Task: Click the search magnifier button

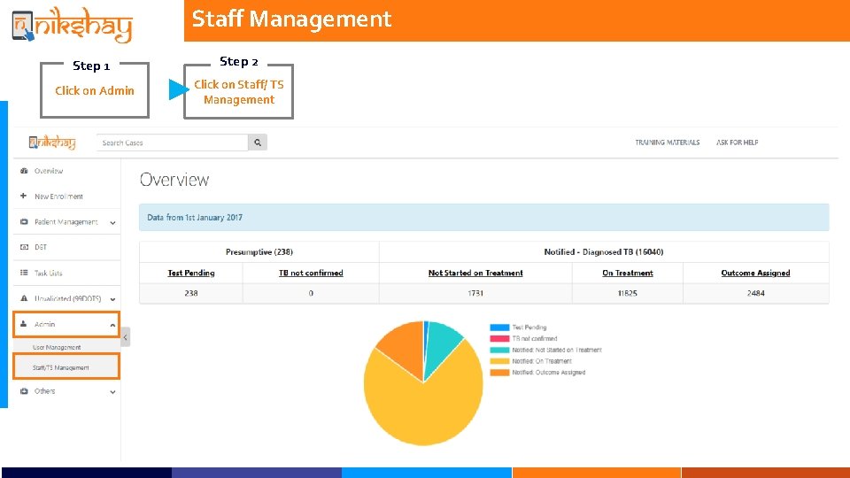Action: [258, 143]
